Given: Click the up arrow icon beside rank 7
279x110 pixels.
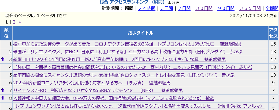Looking at the screenshot, I should pyautogui.click(x=3, y=90).
